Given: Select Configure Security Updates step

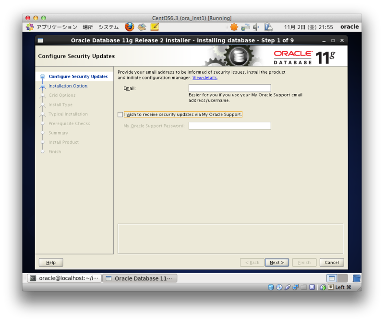Looking at the screenshot, I should coord(78,76).
